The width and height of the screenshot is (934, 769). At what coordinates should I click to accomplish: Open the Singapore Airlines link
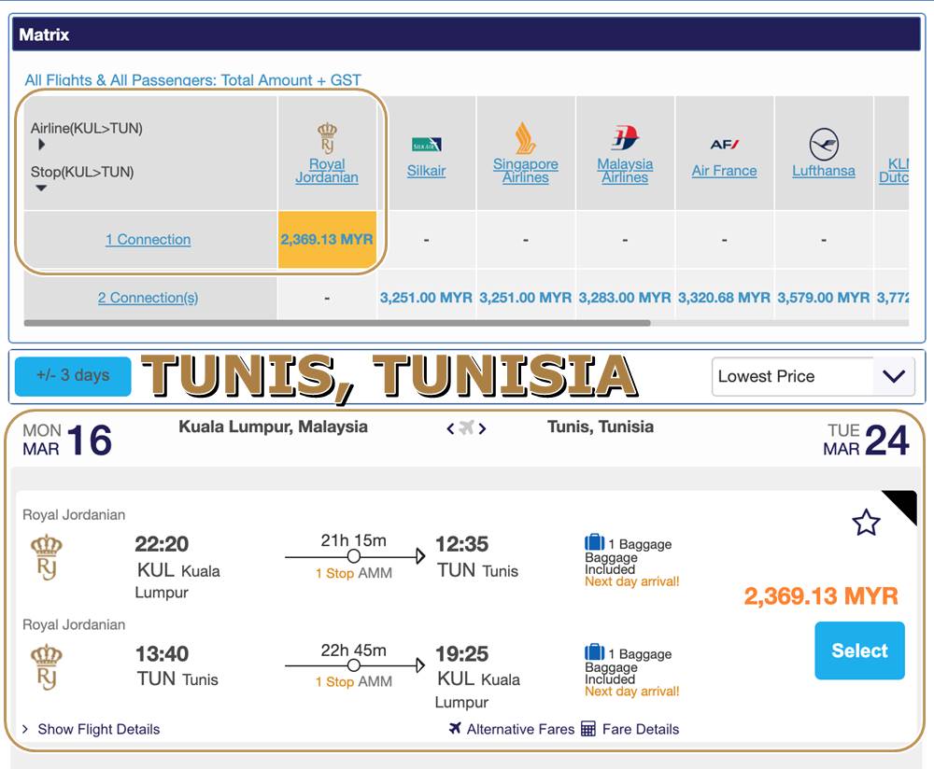click(x=525, y=171)
